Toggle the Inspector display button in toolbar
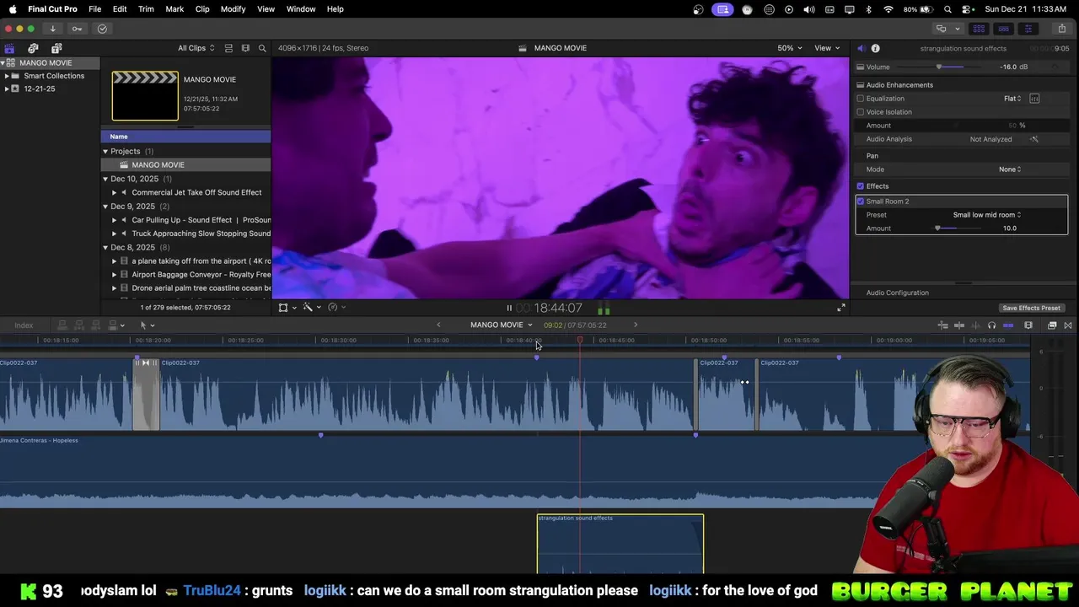Viewport: 1079px width, 607px height. [1028, 29]
